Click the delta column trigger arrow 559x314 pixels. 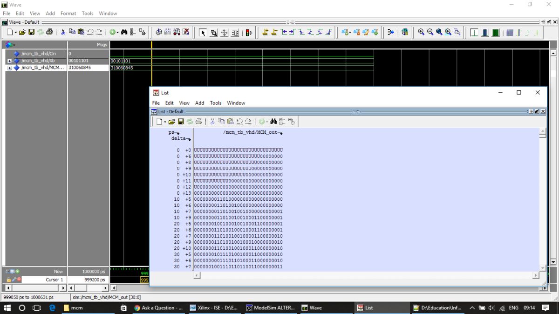click(x=189, y=139)
